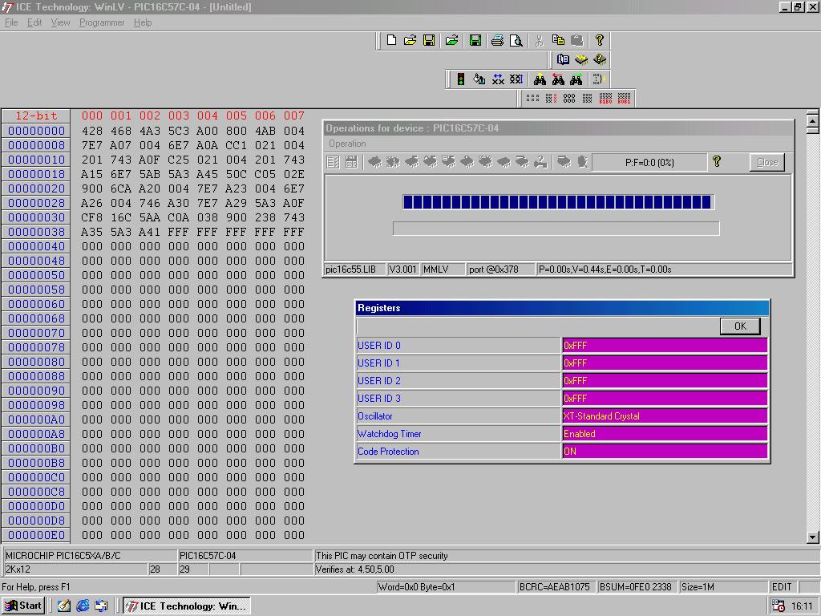Click the B1B0 byte order icon

pyautogui.click(x=605, y=99)
